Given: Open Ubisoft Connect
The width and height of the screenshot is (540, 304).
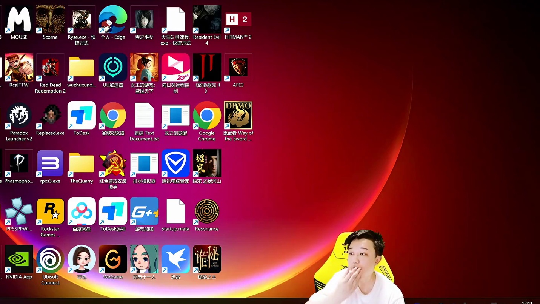Looking at the screenshot, I should [x=50, y=259].
